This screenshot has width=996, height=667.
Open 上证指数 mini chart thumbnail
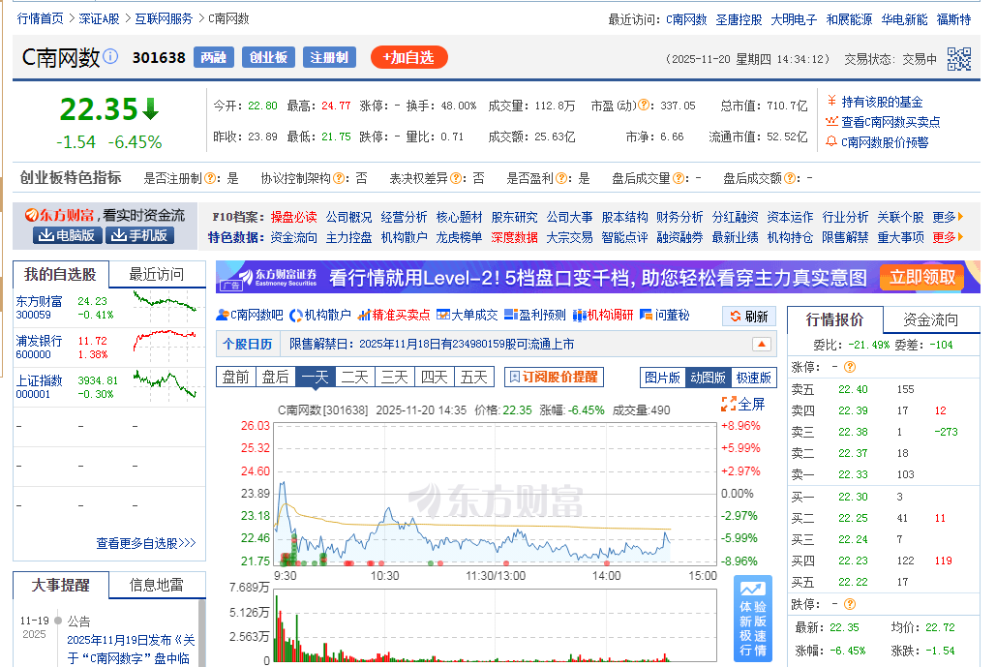165,384
